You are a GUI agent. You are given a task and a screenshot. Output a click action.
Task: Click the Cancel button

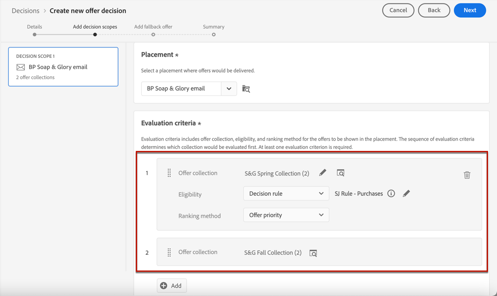tap(398, 10)
